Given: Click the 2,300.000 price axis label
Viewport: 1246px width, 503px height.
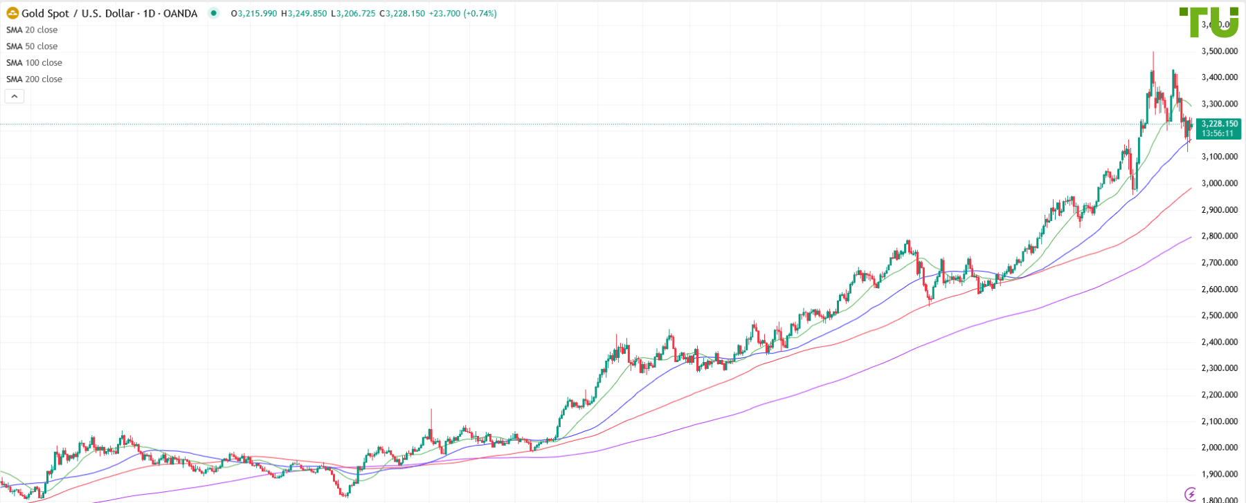Looking at the screenshot, I should point(1220,368).
